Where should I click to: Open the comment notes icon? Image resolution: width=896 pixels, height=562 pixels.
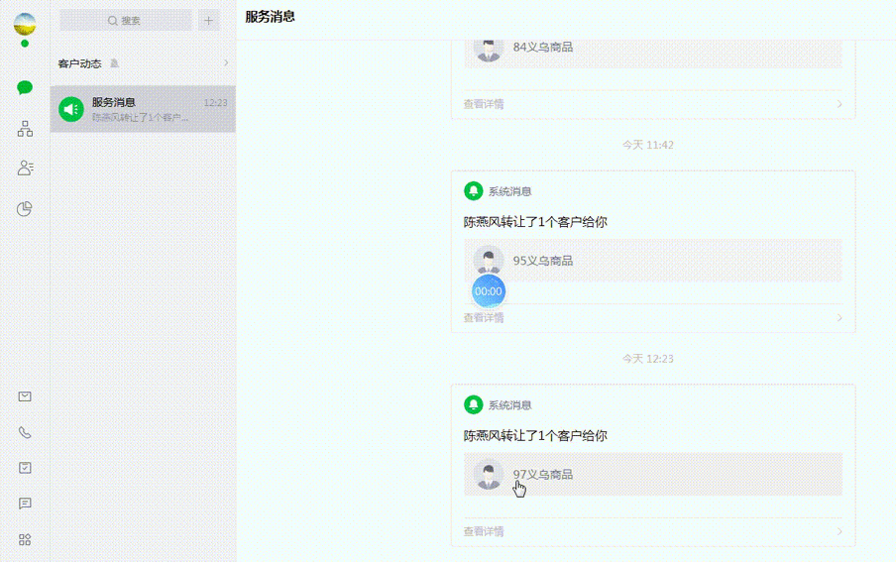pos(25,504)
